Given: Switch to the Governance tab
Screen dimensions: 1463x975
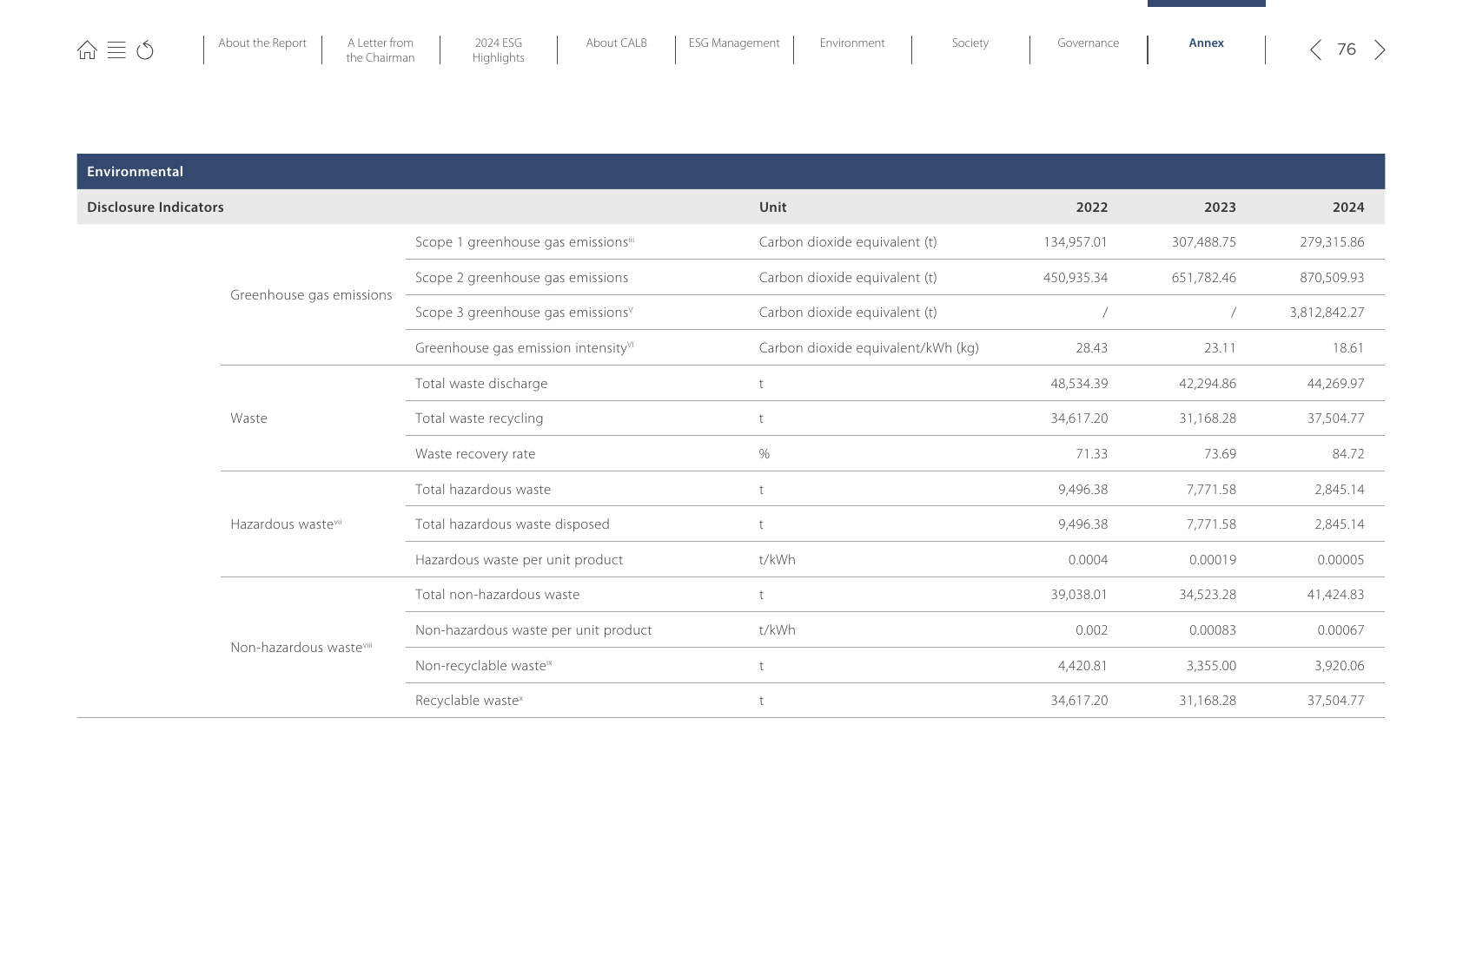Looking at the screenshot, I should point(1088,43).
